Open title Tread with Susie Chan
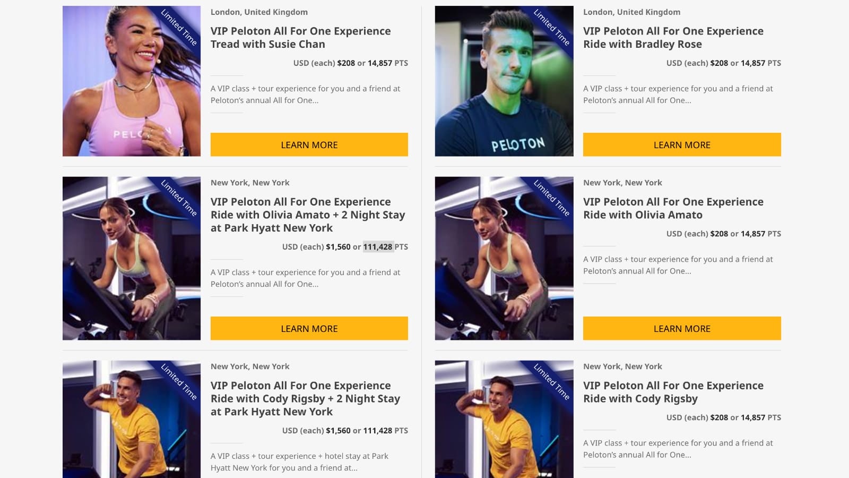This screenshot has height=478, width=849. pos(300,38)
